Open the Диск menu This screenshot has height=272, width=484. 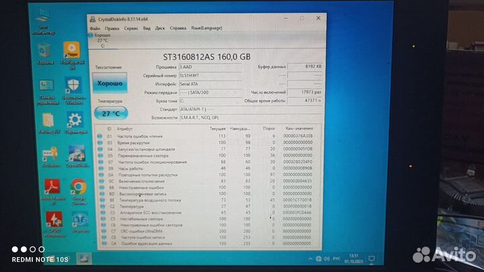point(159,28)
